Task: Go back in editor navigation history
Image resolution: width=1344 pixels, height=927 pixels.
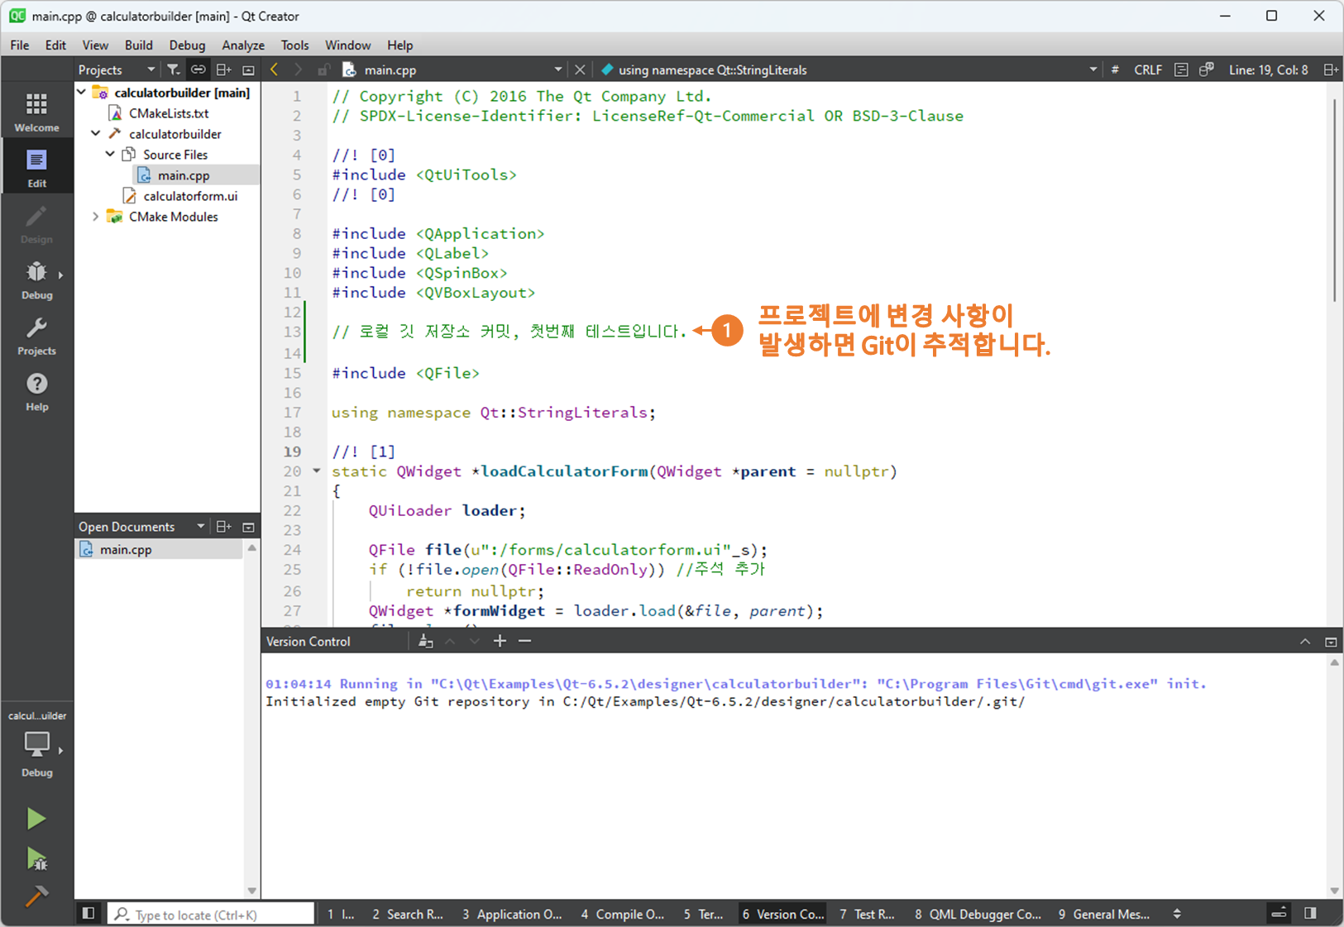Action: (x=275, y=69)
